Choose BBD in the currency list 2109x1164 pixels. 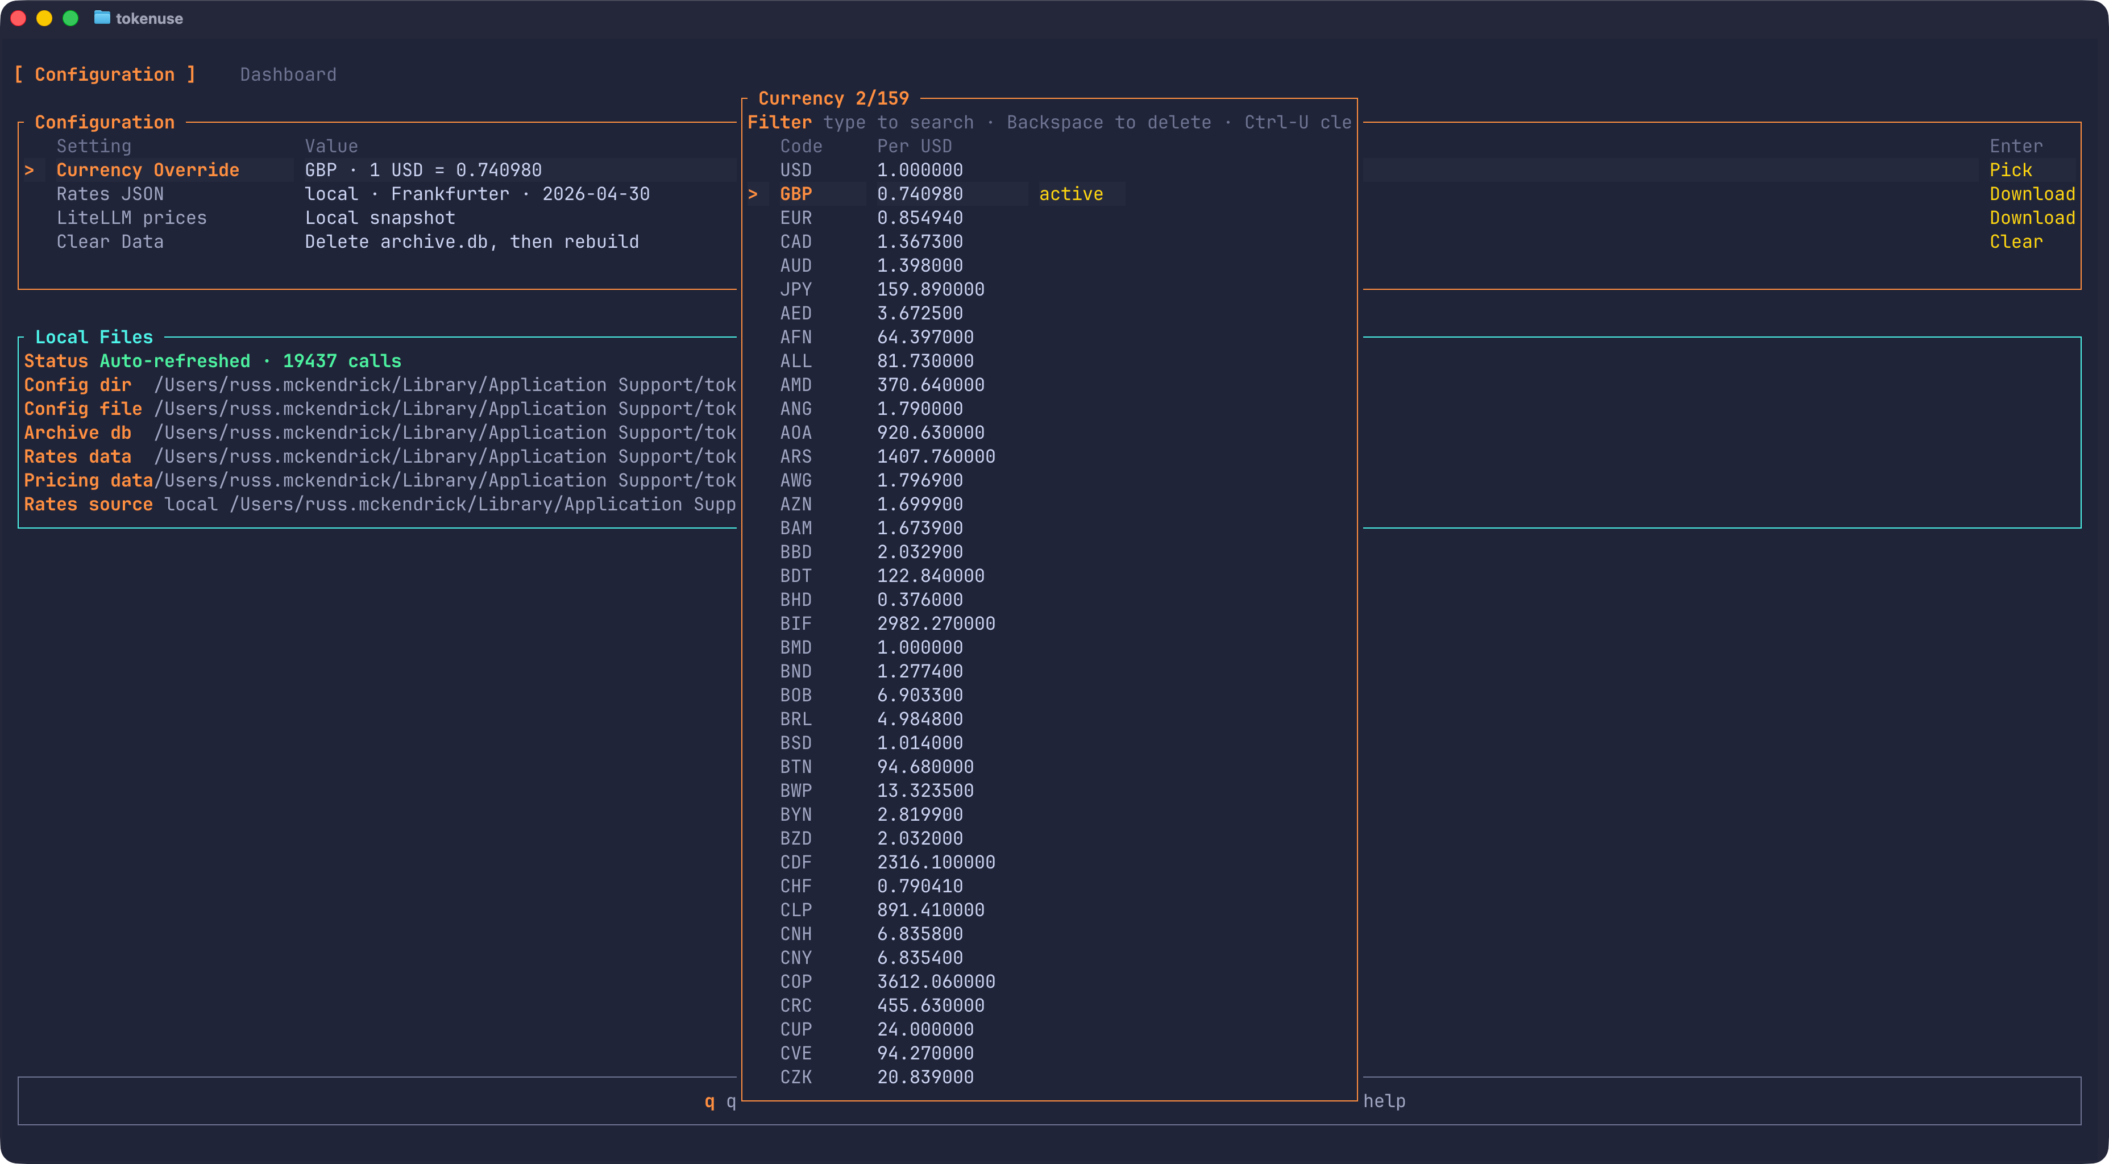(x=1049, y=552)
